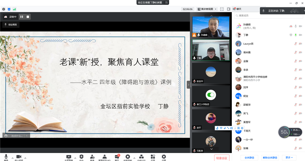
Task: Click member 一分一秒 in the list
Action: (x=268, y=140)
